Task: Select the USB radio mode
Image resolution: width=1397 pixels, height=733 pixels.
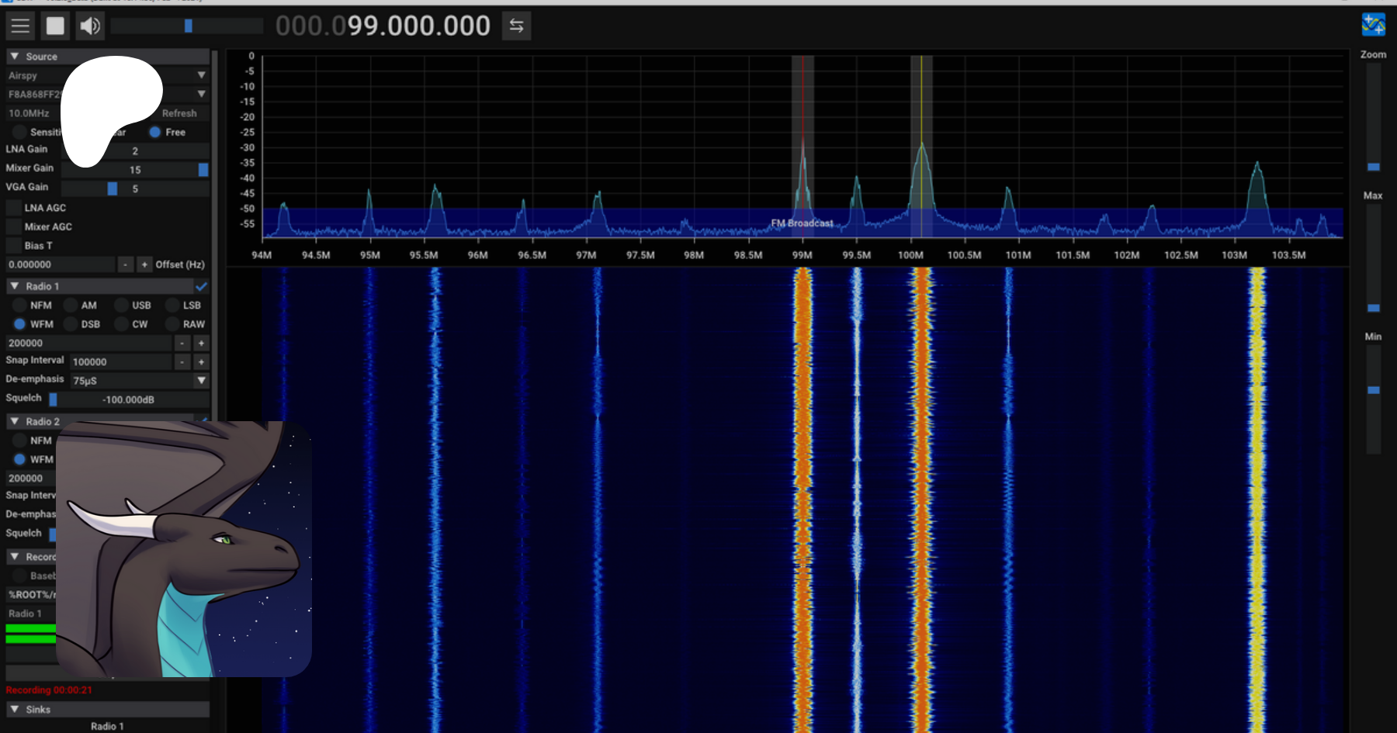Action: (122, 306)
